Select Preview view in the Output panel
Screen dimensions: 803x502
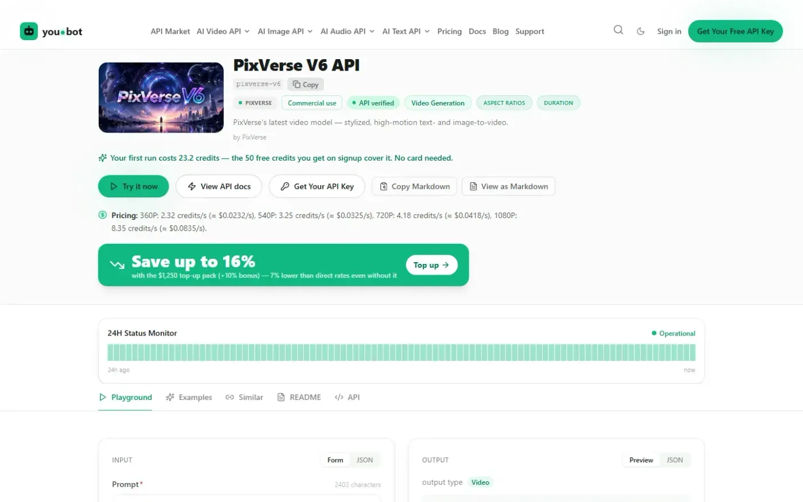coord(641,460)
